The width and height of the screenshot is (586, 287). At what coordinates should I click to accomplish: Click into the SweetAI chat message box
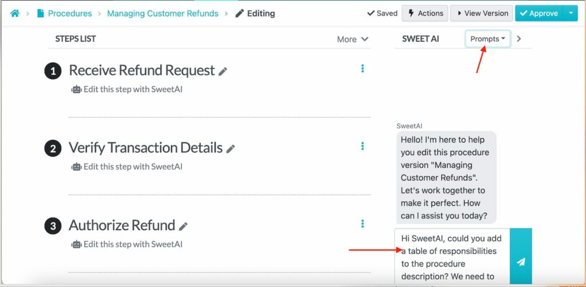click(x=451, y=257)
